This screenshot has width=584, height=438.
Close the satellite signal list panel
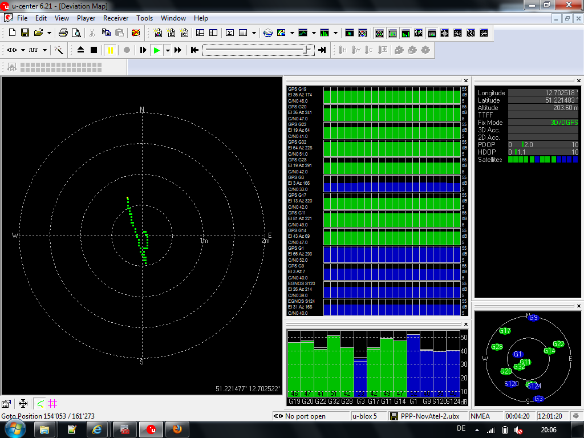pyautogui.click(x=466, y=81)
